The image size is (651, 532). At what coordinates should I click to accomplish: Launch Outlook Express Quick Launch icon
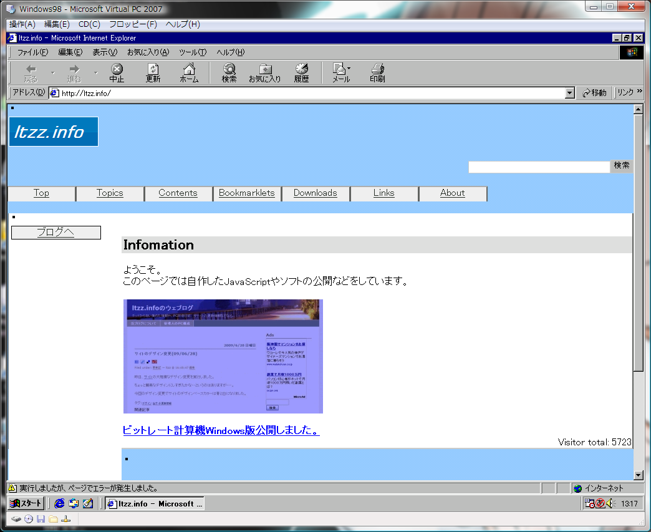point(74,503)
